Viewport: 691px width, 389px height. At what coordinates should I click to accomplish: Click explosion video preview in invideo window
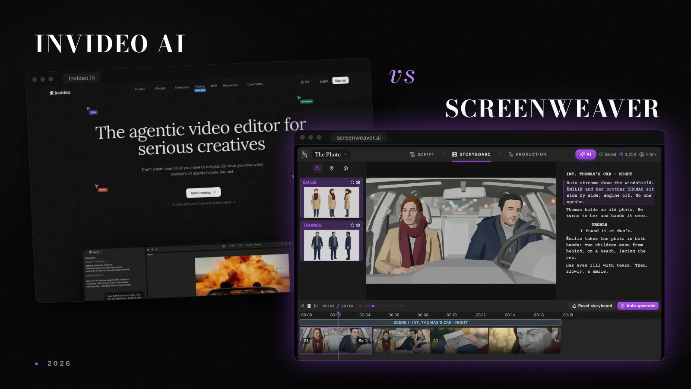pos(243,275)
